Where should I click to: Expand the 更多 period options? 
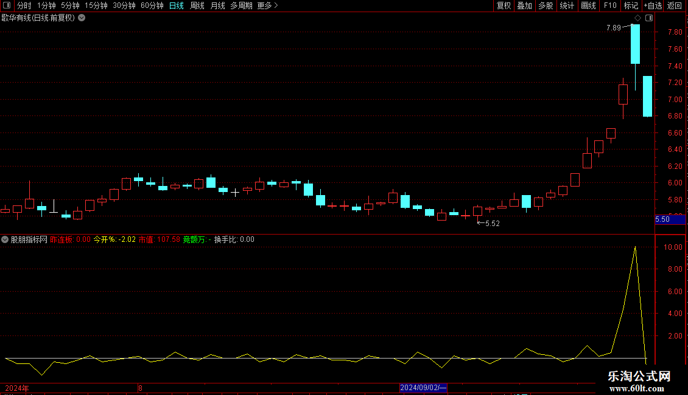click(267, 5)
